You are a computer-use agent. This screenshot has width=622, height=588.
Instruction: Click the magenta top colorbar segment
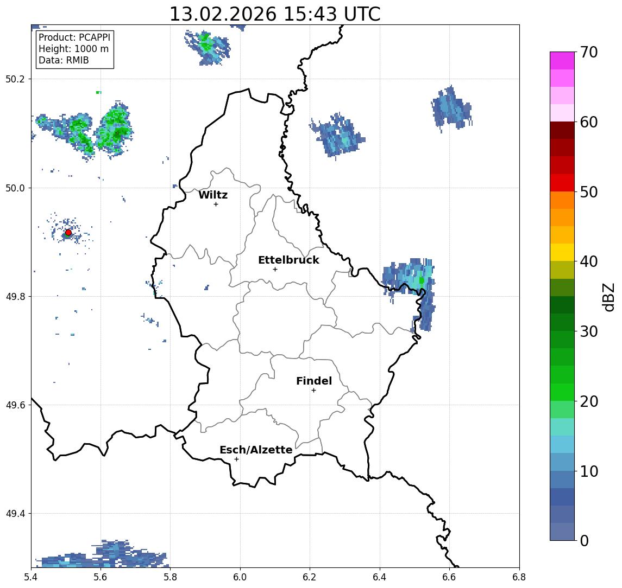(562, 61)
